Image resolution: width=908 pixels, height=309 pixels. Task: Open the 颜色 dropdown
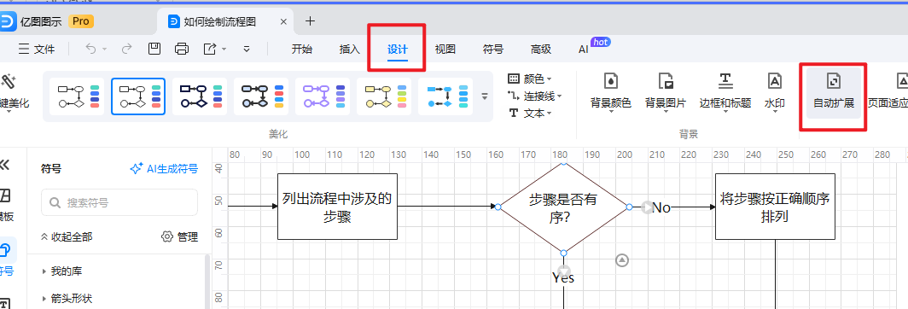[529, 79]
